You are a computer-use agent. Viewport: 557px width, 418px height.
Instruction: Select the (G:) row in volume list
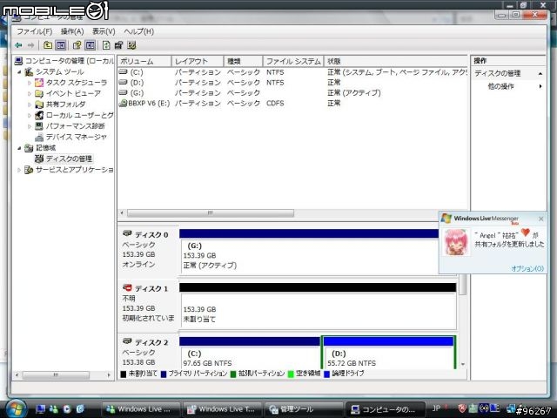pyautogui.click(x=292, y=93)
